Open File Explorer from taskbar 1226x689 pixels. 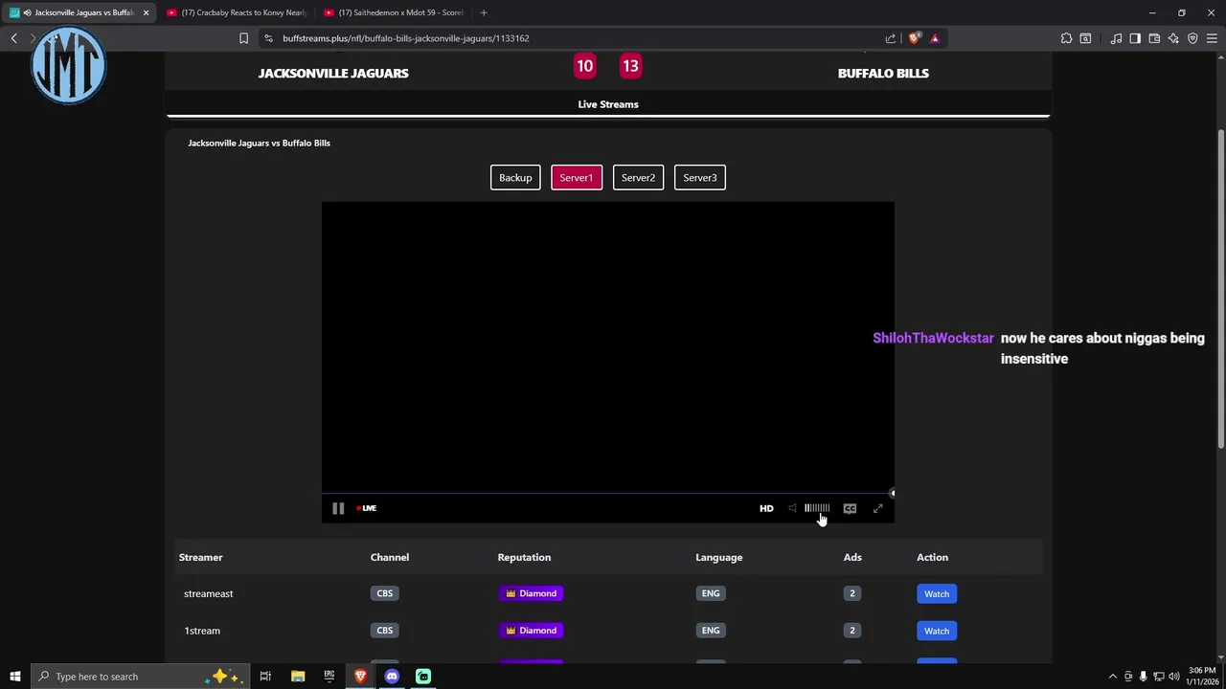pyautogui.click(x=298, y=677)
